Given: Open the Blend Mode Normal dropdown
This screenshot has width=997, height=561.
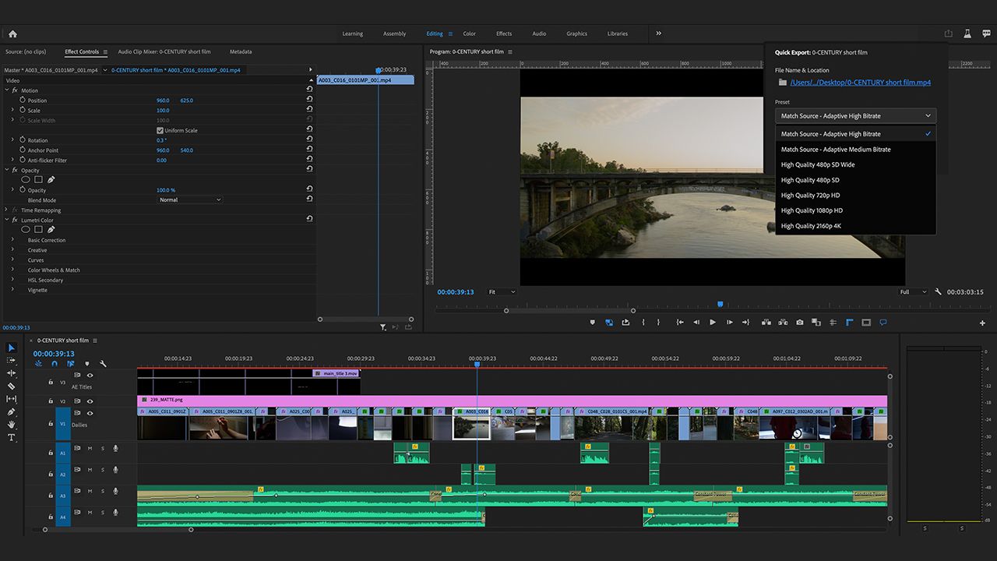Looking at the screenshot, I should point(190,200).
